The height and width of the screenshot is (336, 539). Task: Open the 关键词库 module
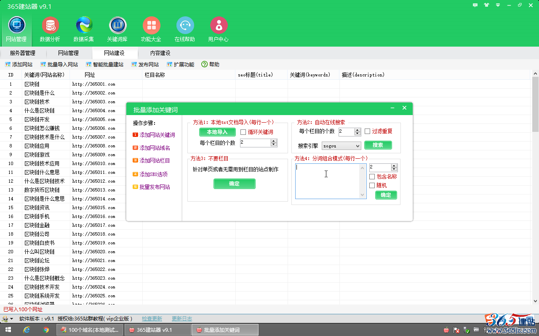117,29
